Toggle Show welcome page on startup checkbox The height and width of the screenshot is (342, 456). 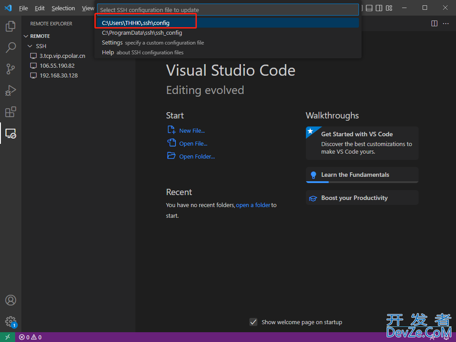[x=253, y=322]
